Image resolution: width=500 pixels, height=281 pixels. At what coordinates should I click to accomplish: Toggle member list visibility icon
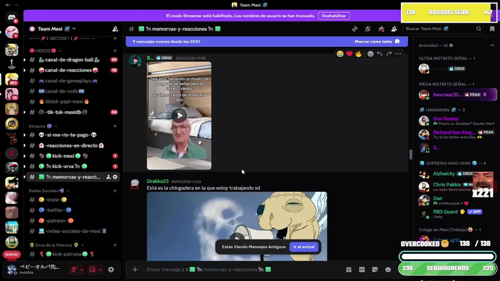pos(394,29)
